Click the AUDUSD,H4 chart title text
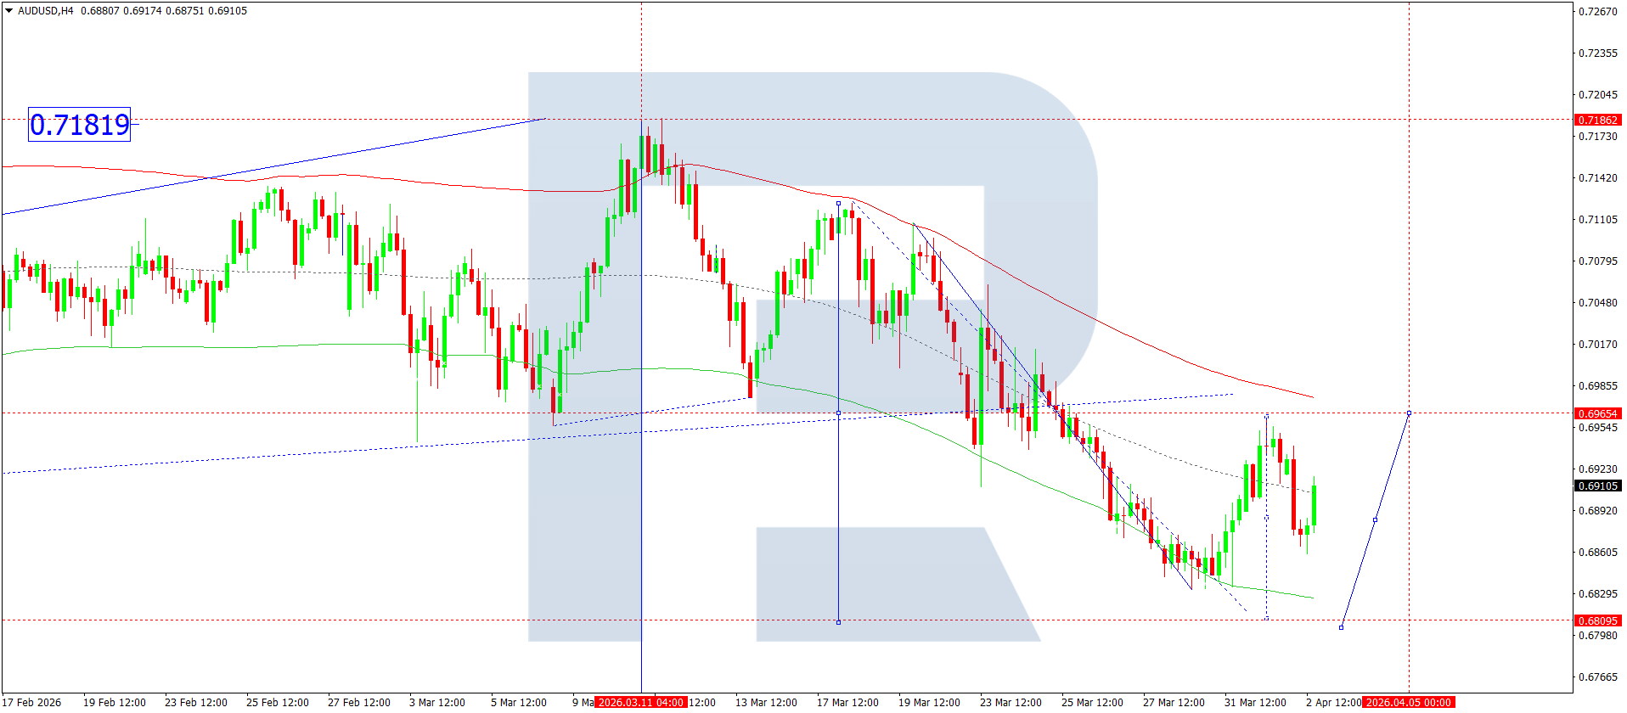 click(46, 11)
